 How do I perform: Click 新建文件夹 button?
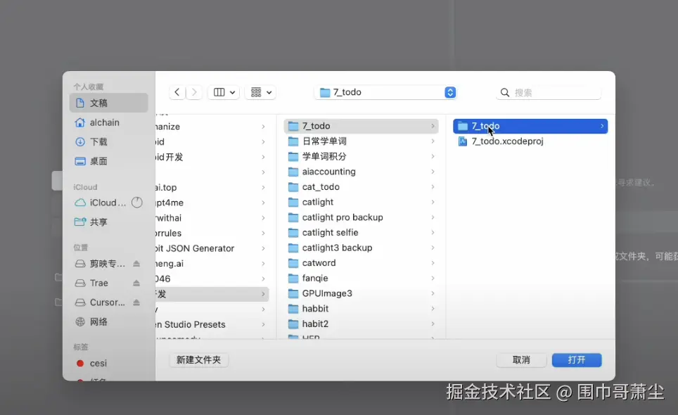click(198, 359)
